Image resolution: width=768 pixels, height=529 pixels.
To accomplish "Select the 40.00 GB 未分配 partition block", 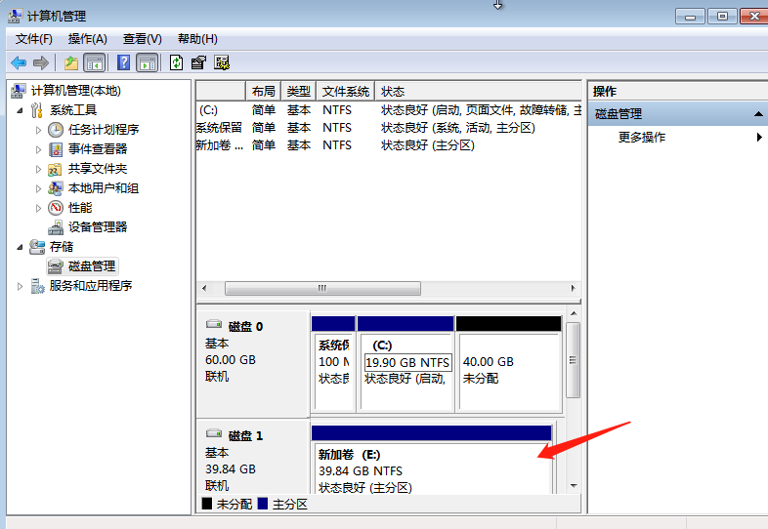I will coord(508,364).
